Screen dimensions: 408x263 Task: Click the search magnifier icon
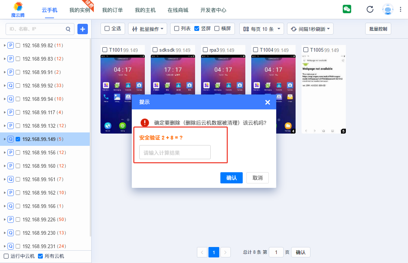68,29
